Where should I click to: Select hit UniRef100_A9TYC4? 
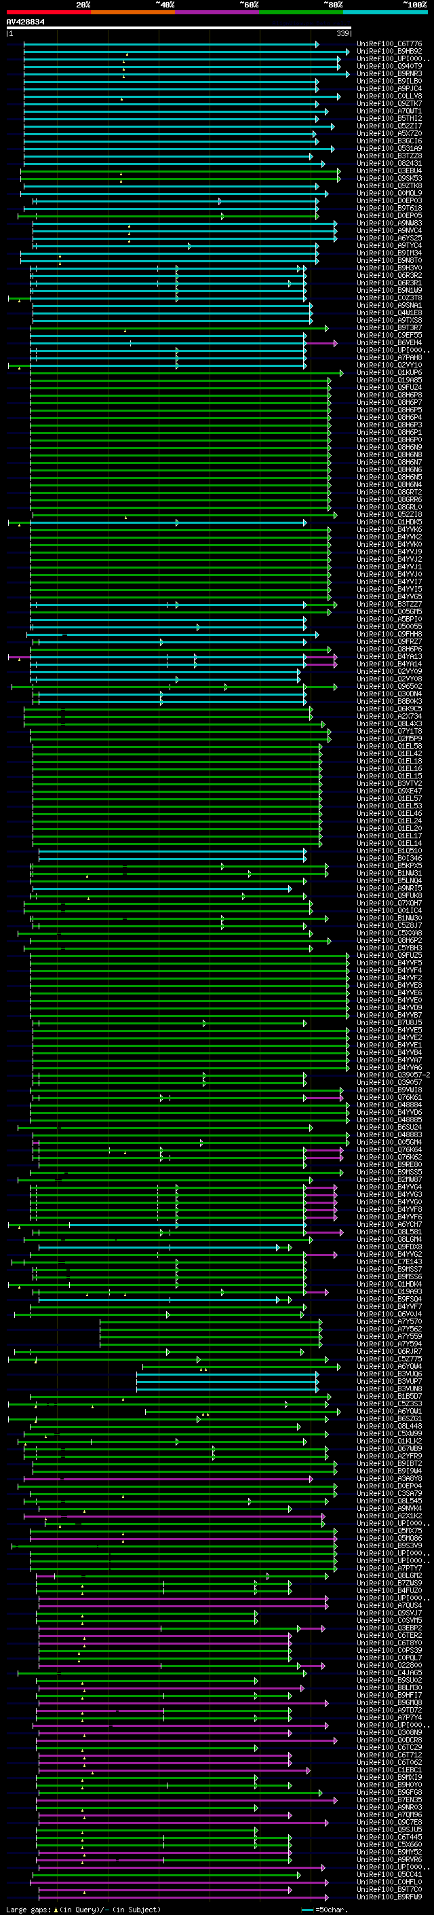389,245
